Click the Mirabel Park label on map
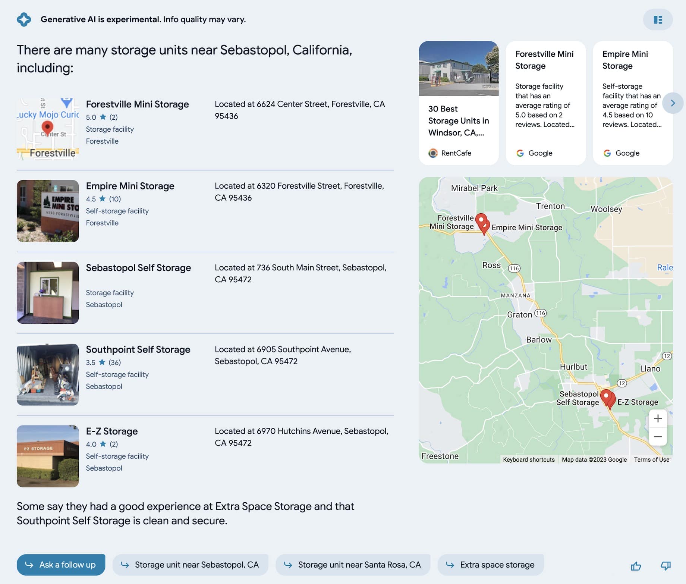 (x=474, y=188)
